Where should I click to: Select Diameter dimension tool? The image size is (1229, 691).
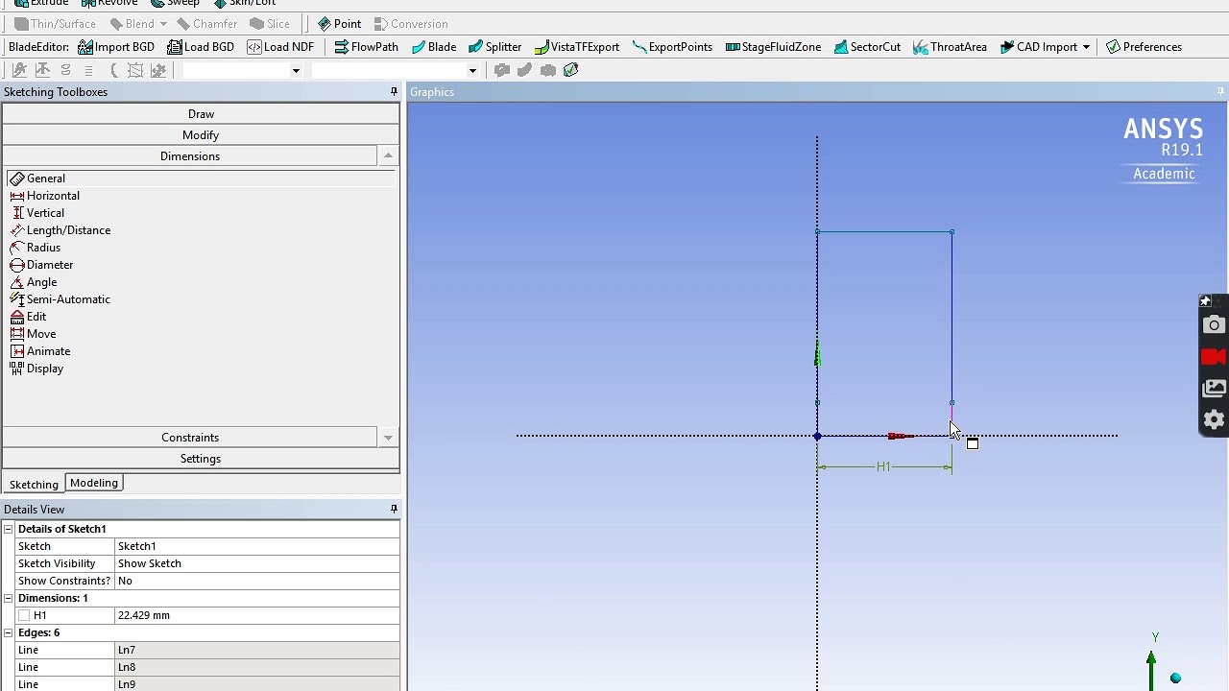click(40, 265)
